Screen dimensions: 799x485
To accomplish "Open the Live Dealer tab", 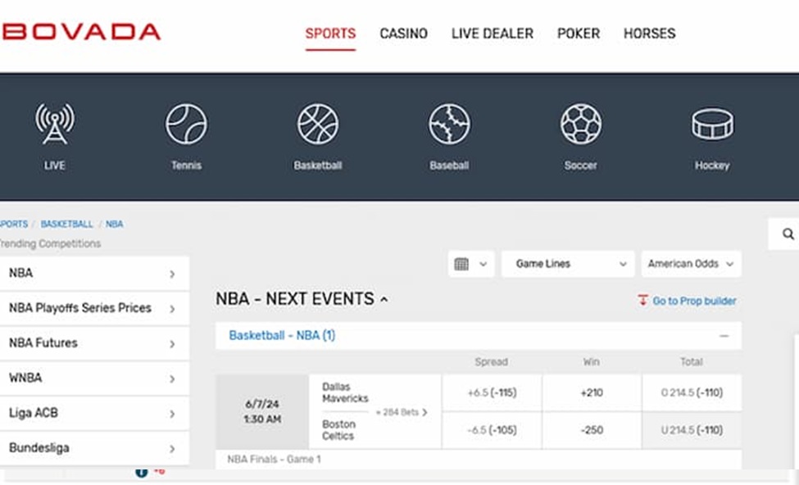I will [x=492, y=34].
